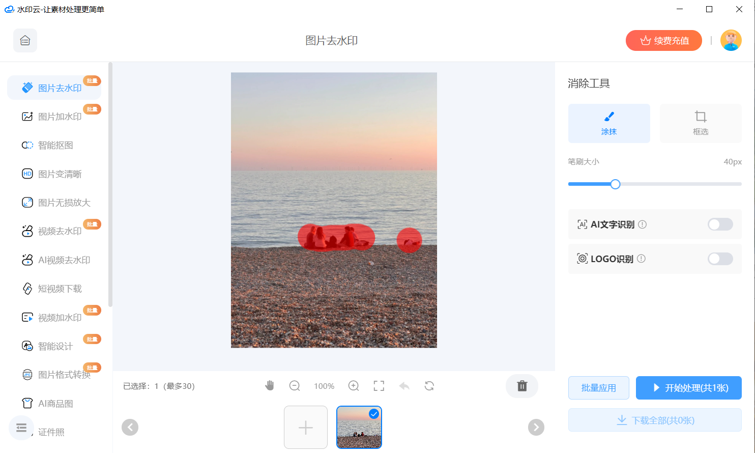Open 视频去水印 in the sidebar
The image size is (755, 453).
pyautogui.click(x=54, y=231)
